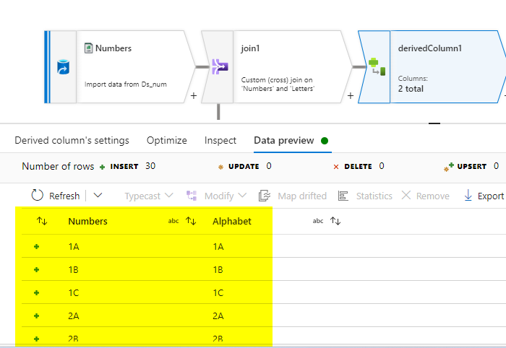
Task: Click the 1B cell in Alphabet column
Action: pos(218,270)
